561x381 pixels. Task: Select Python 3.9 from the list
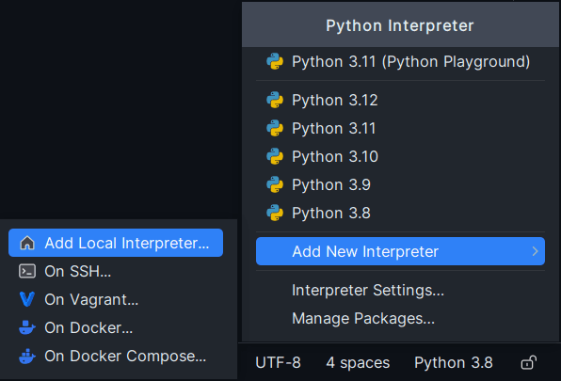(400, 184)
